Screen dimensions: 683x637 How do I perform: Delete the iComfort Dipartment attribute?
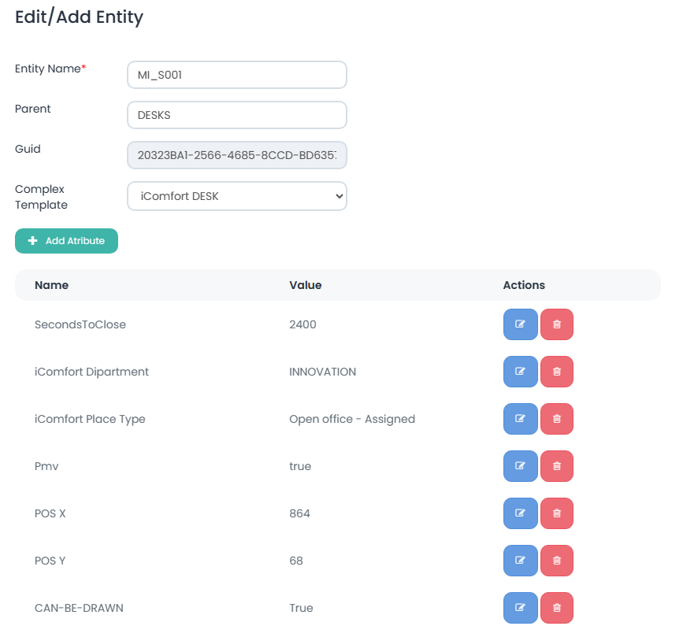coord(557,372)
